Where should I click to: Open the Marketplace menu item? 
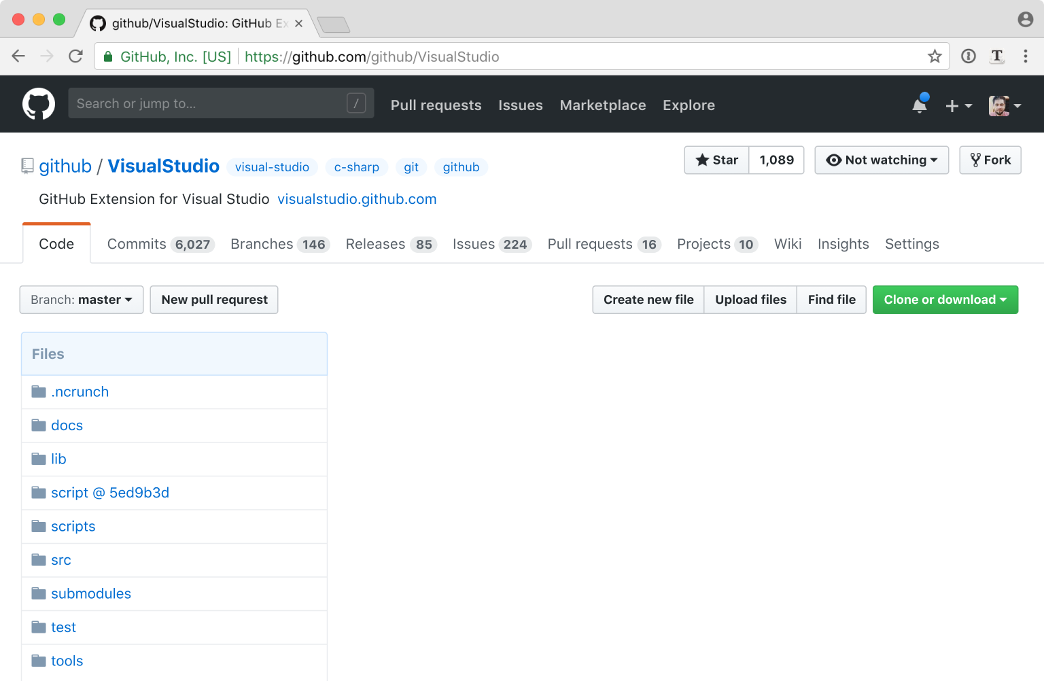(x=602, y=105)
